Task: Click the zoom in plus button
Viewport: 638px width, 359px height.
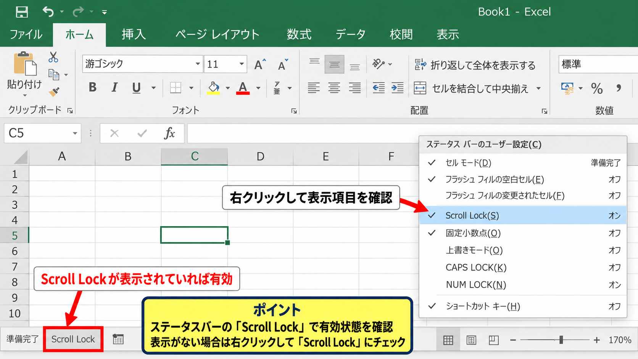Action: (x=597, y=340)
